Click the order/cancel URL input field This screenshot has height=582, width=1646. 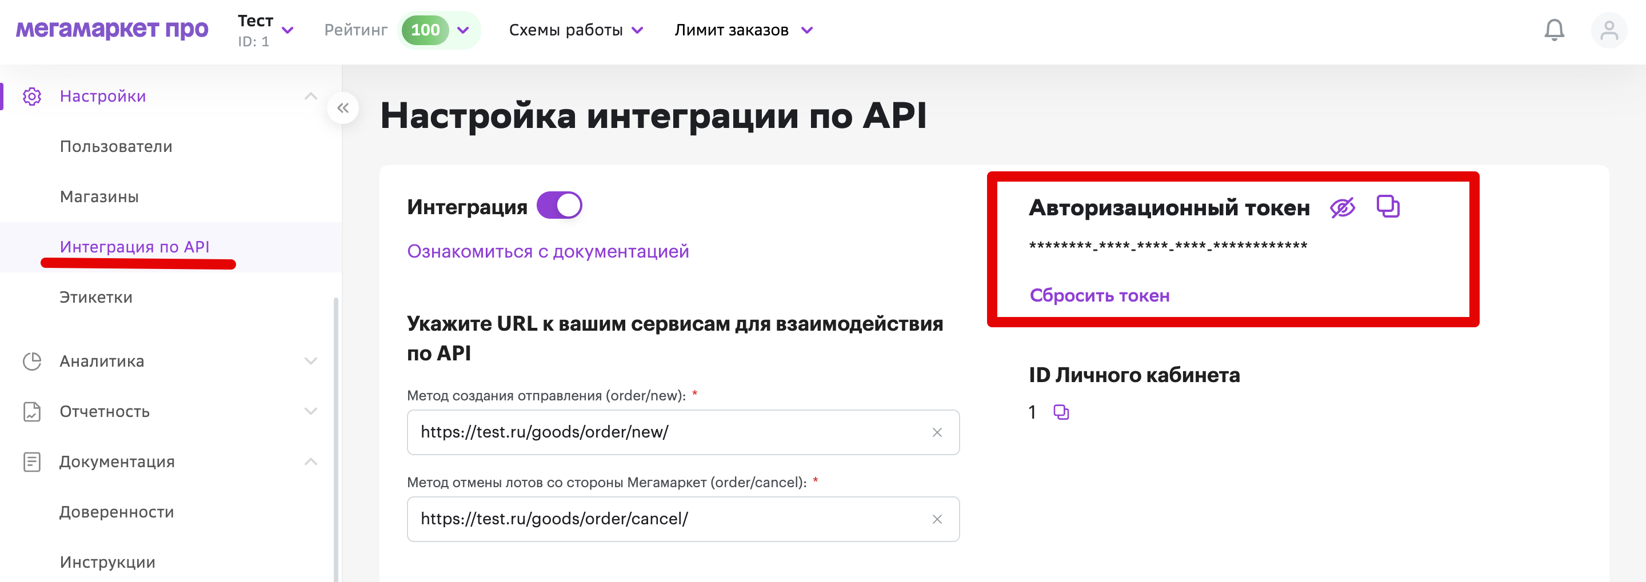coord(683,519)
